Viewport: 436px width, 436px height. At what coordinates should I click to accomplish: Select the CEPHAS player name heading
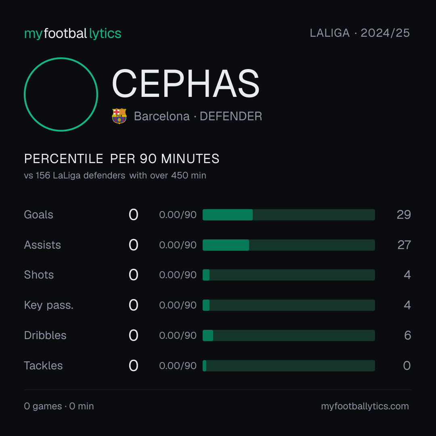pyautogui.click(x=185, y=84)
